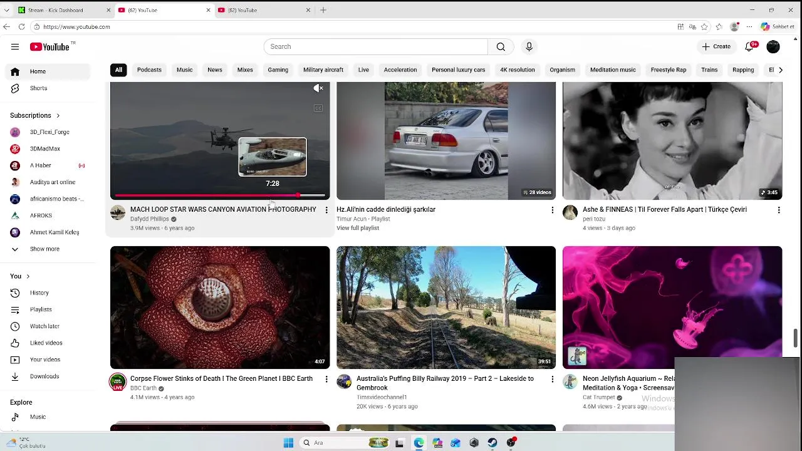802x451 pixels.
Task: Start voice search with the microphone
Action: tap(529, 46)
